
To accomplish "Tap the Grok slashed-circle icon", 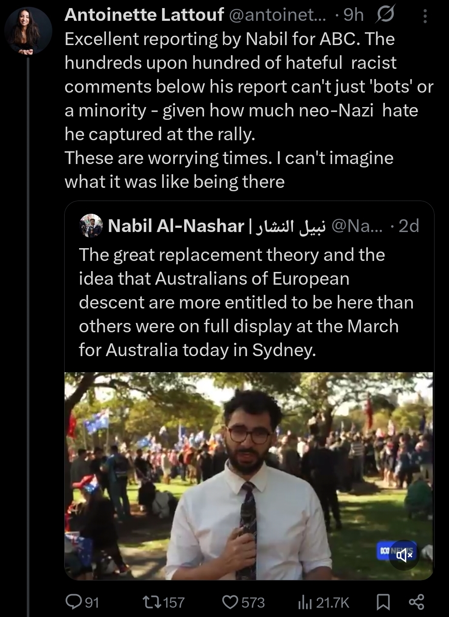I will [x=385, y=15].
